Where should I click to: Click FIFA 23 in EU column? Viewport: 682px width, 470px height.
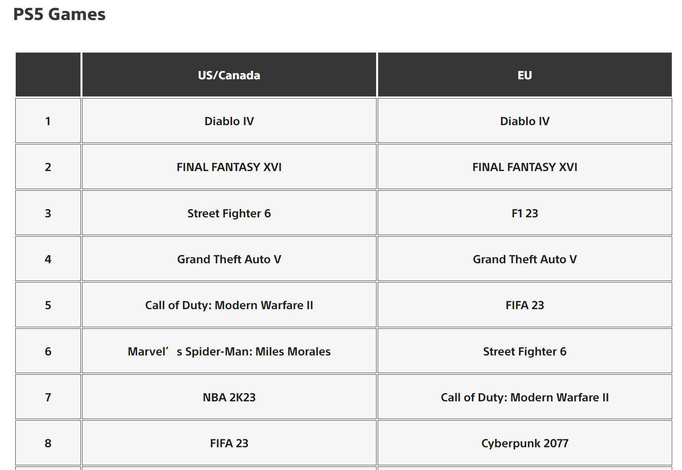(525, 305)
